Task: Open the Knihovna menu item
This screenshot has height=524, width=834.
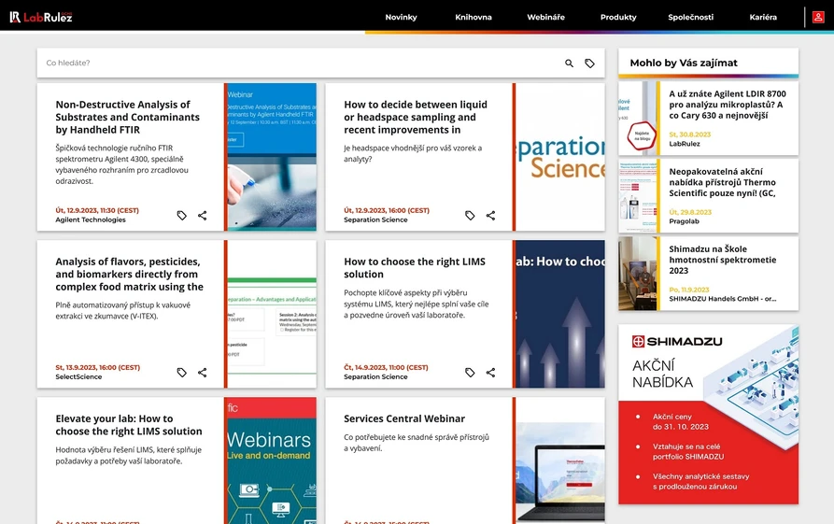Action: click(x=474, y=17)
